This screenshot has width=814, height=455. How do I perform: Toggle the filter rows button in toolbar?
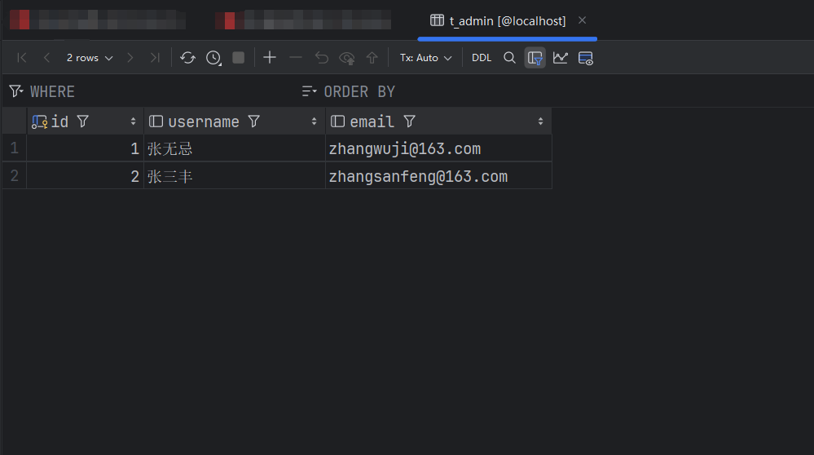(x=535, y=58)
